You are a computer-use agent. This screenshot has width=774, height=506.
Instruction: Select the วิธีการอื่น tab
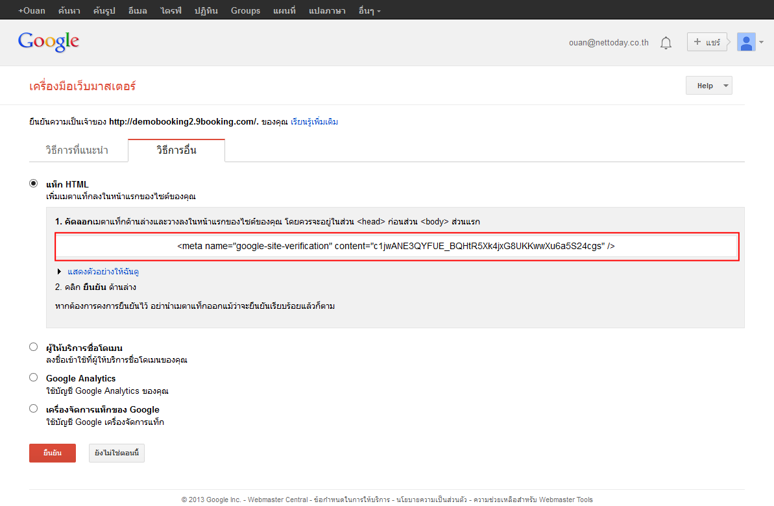[176, 150]
